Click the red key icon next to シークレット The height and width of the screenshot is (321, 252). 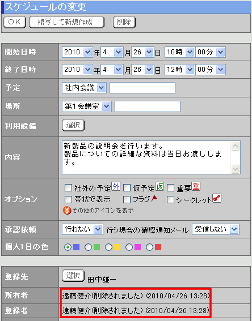tap(217, 198)
